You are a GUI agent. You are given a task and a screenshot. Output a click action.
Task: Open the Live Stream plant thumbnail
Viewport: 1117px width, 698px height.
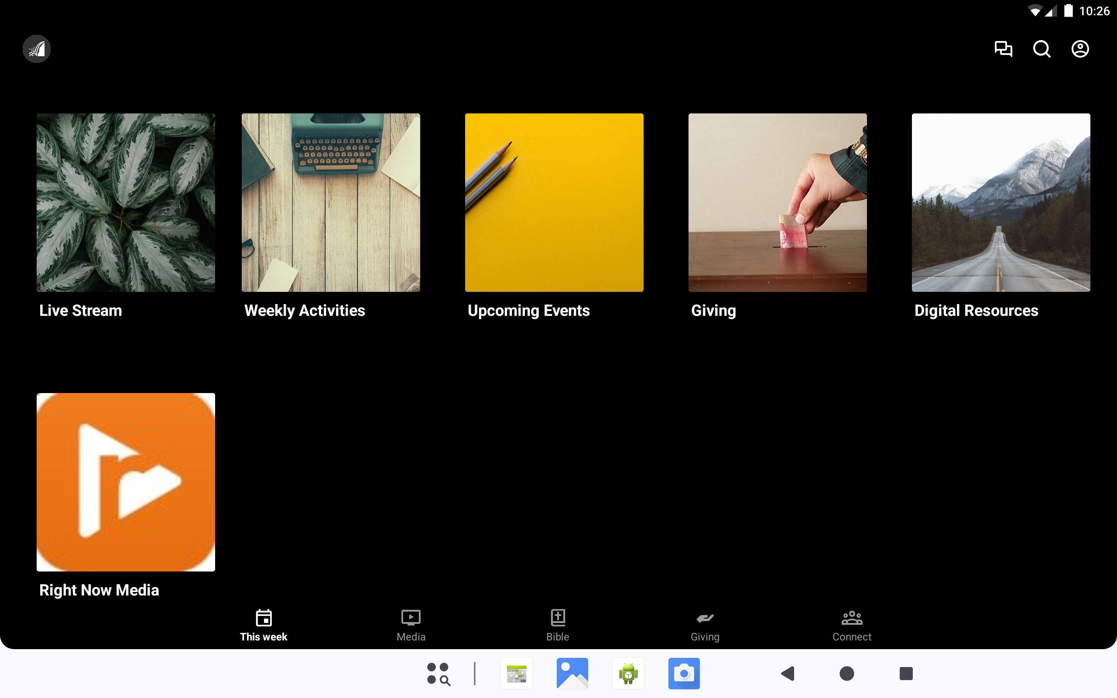[126, 202]
